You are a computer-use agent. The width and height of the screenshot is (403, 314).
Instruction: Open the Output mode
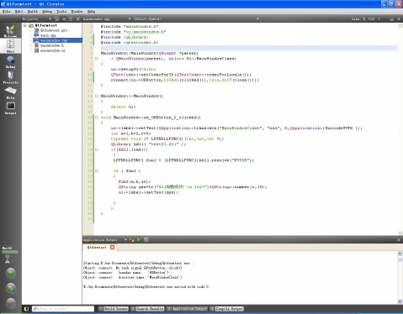click(x=10, y=108)
